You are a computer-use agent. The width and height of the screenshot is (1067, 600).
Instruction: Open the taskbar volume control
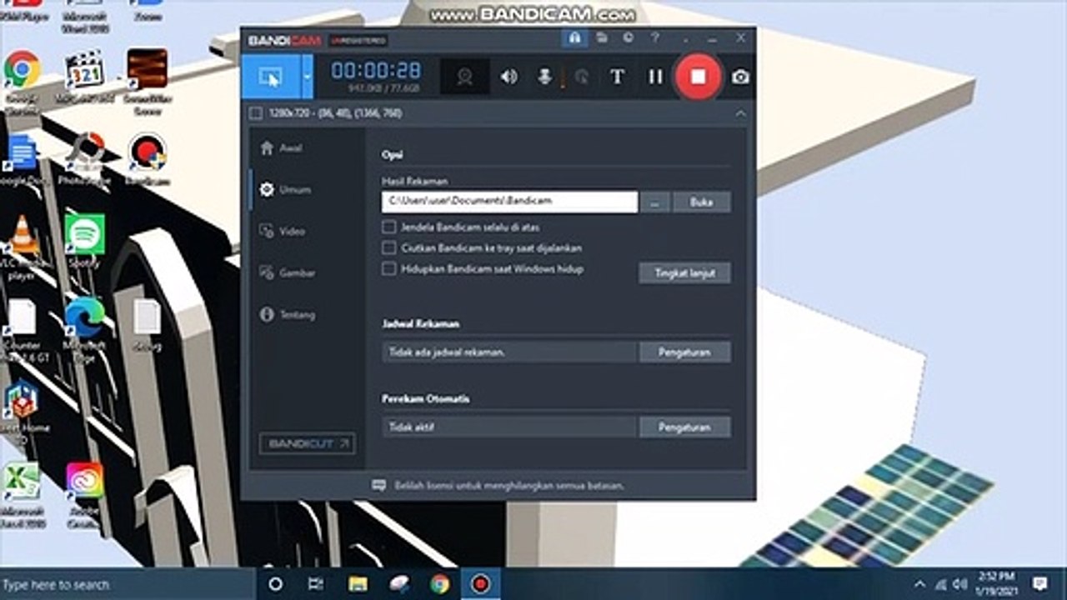point(959,584)
